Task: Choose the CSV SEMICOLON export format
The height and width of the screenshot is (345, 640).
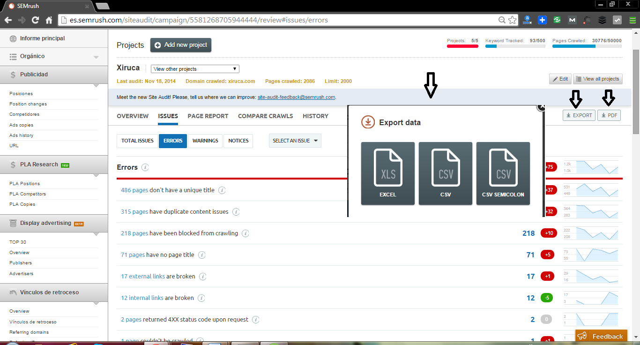Action: coord(503,173)
